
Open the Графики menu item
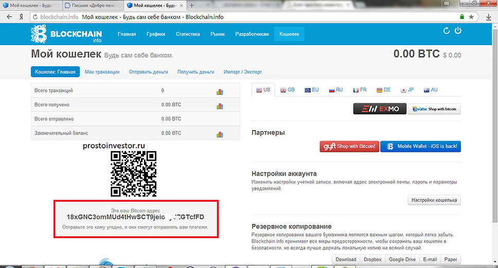(155, 34)
